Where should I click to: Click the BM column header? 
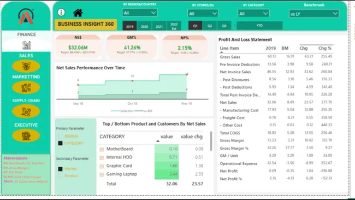(285, 48)
